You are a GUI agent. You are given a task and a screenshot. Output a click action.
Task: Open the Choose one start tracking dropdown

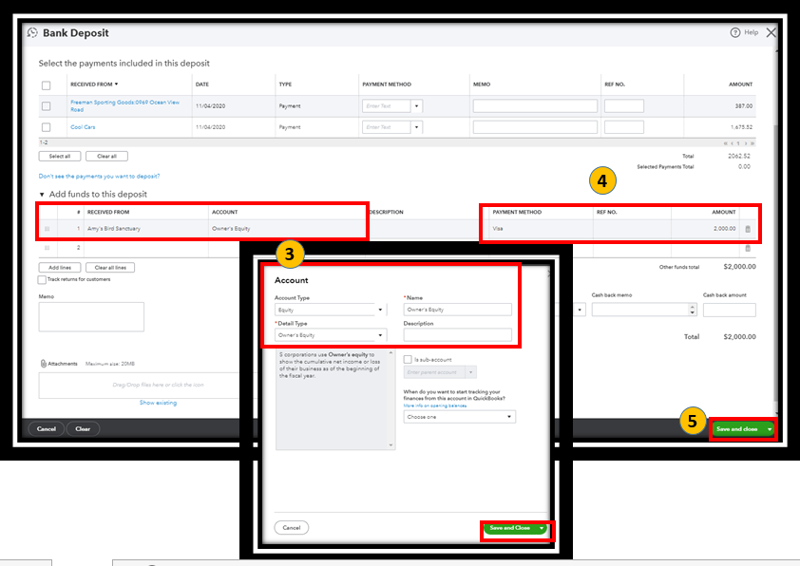click(x=508, y=417)
